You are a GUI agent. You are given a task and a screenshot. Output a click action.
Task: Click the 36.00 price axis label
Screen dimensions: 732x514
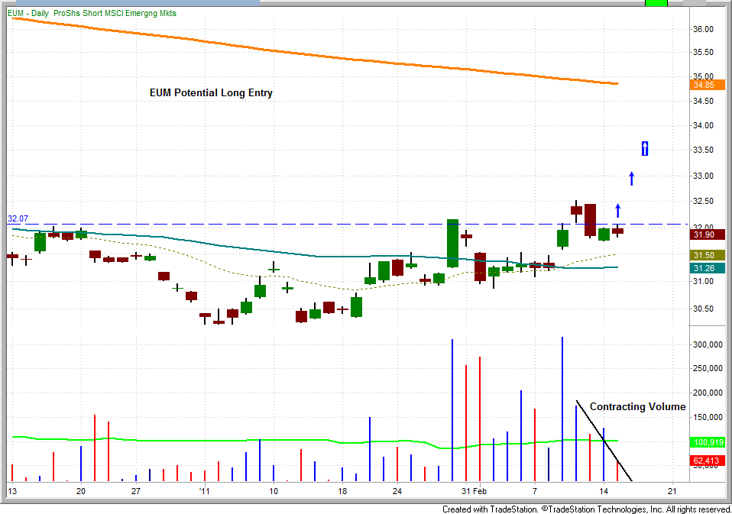[704, 29]
